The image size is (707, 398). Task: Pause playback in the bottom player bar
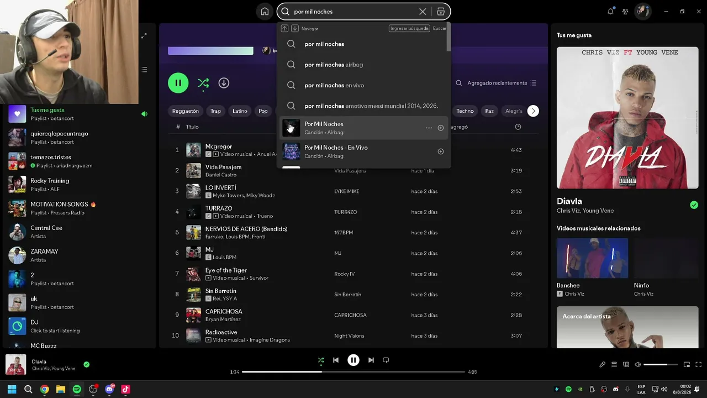(x=353, y=360)
